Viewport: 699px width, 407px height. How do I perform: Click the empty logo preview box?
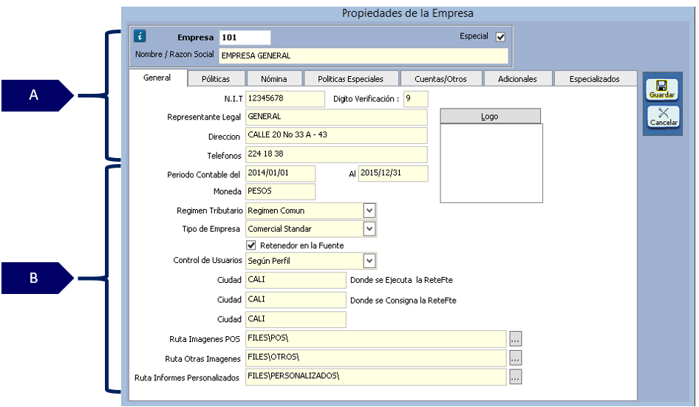tap(491, 163)
